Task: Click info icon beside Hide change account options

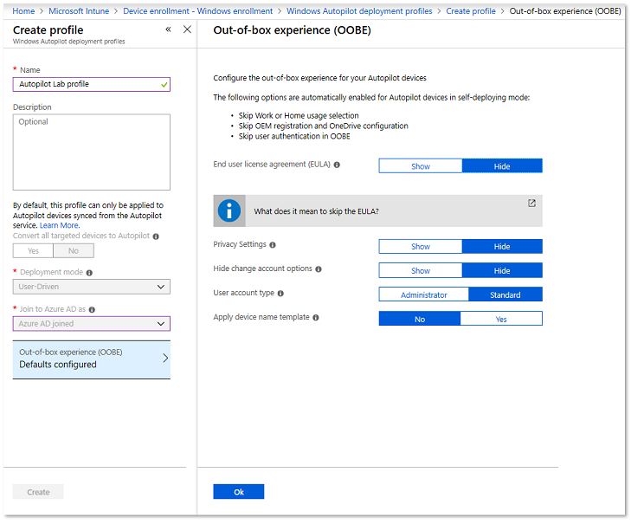Action: [319, 269]
